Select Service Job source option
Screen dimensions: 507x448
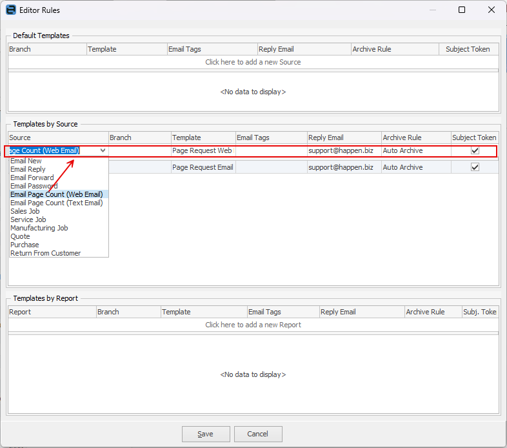[x=59, y=219]
